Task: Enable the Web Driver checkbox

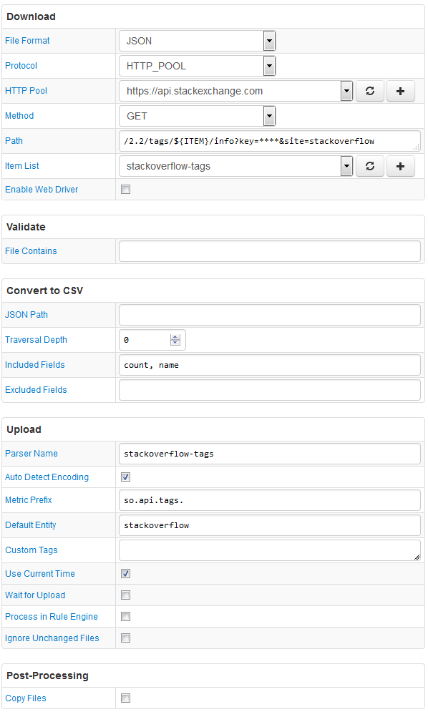Action: pos(126,190)
